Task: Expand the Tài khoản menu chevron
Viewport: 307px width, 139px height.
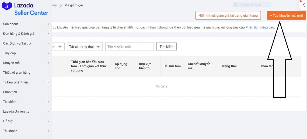Action: pos(48,131)
